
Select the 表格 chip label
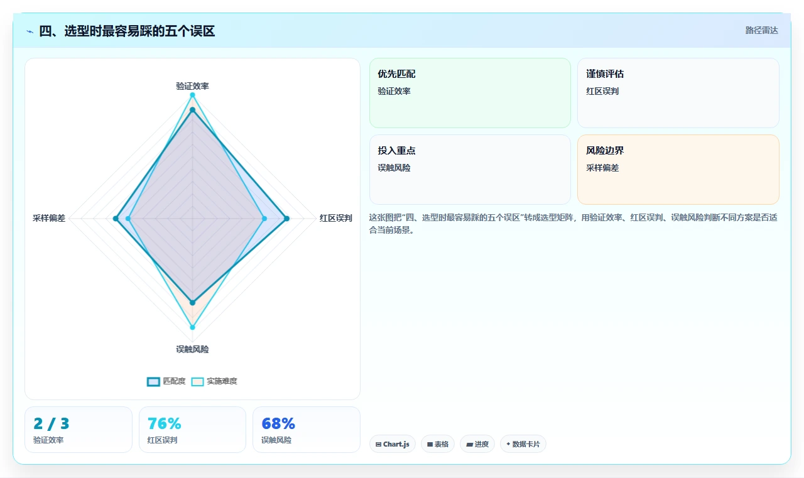(442, 444)
